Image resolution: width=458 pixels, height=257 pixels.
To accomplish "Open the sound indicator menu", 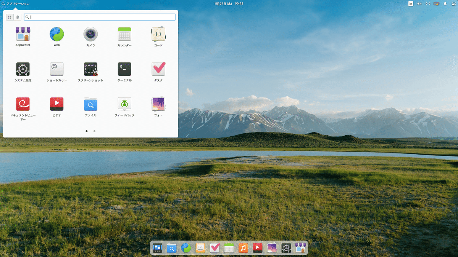I will (419, 3).
